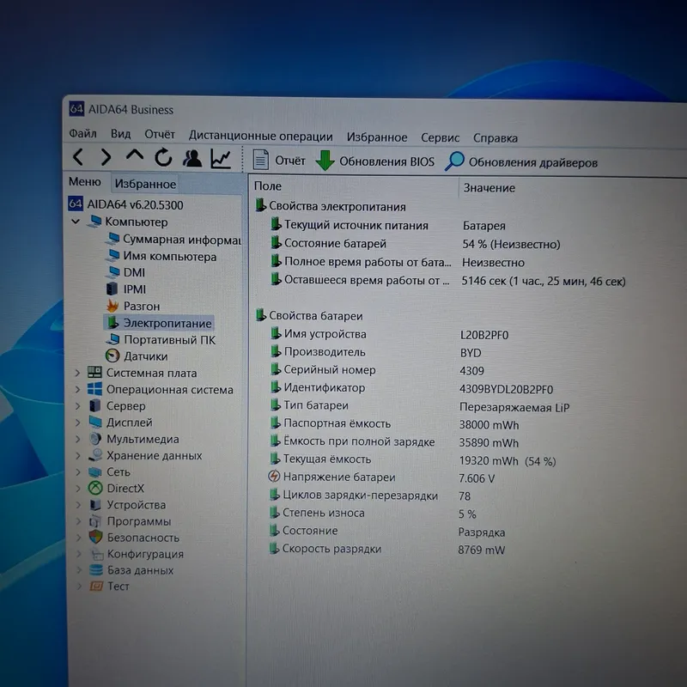Expand the Хранение данных node
This screenshot has width=687, height=687.
(x=77, y=456)
